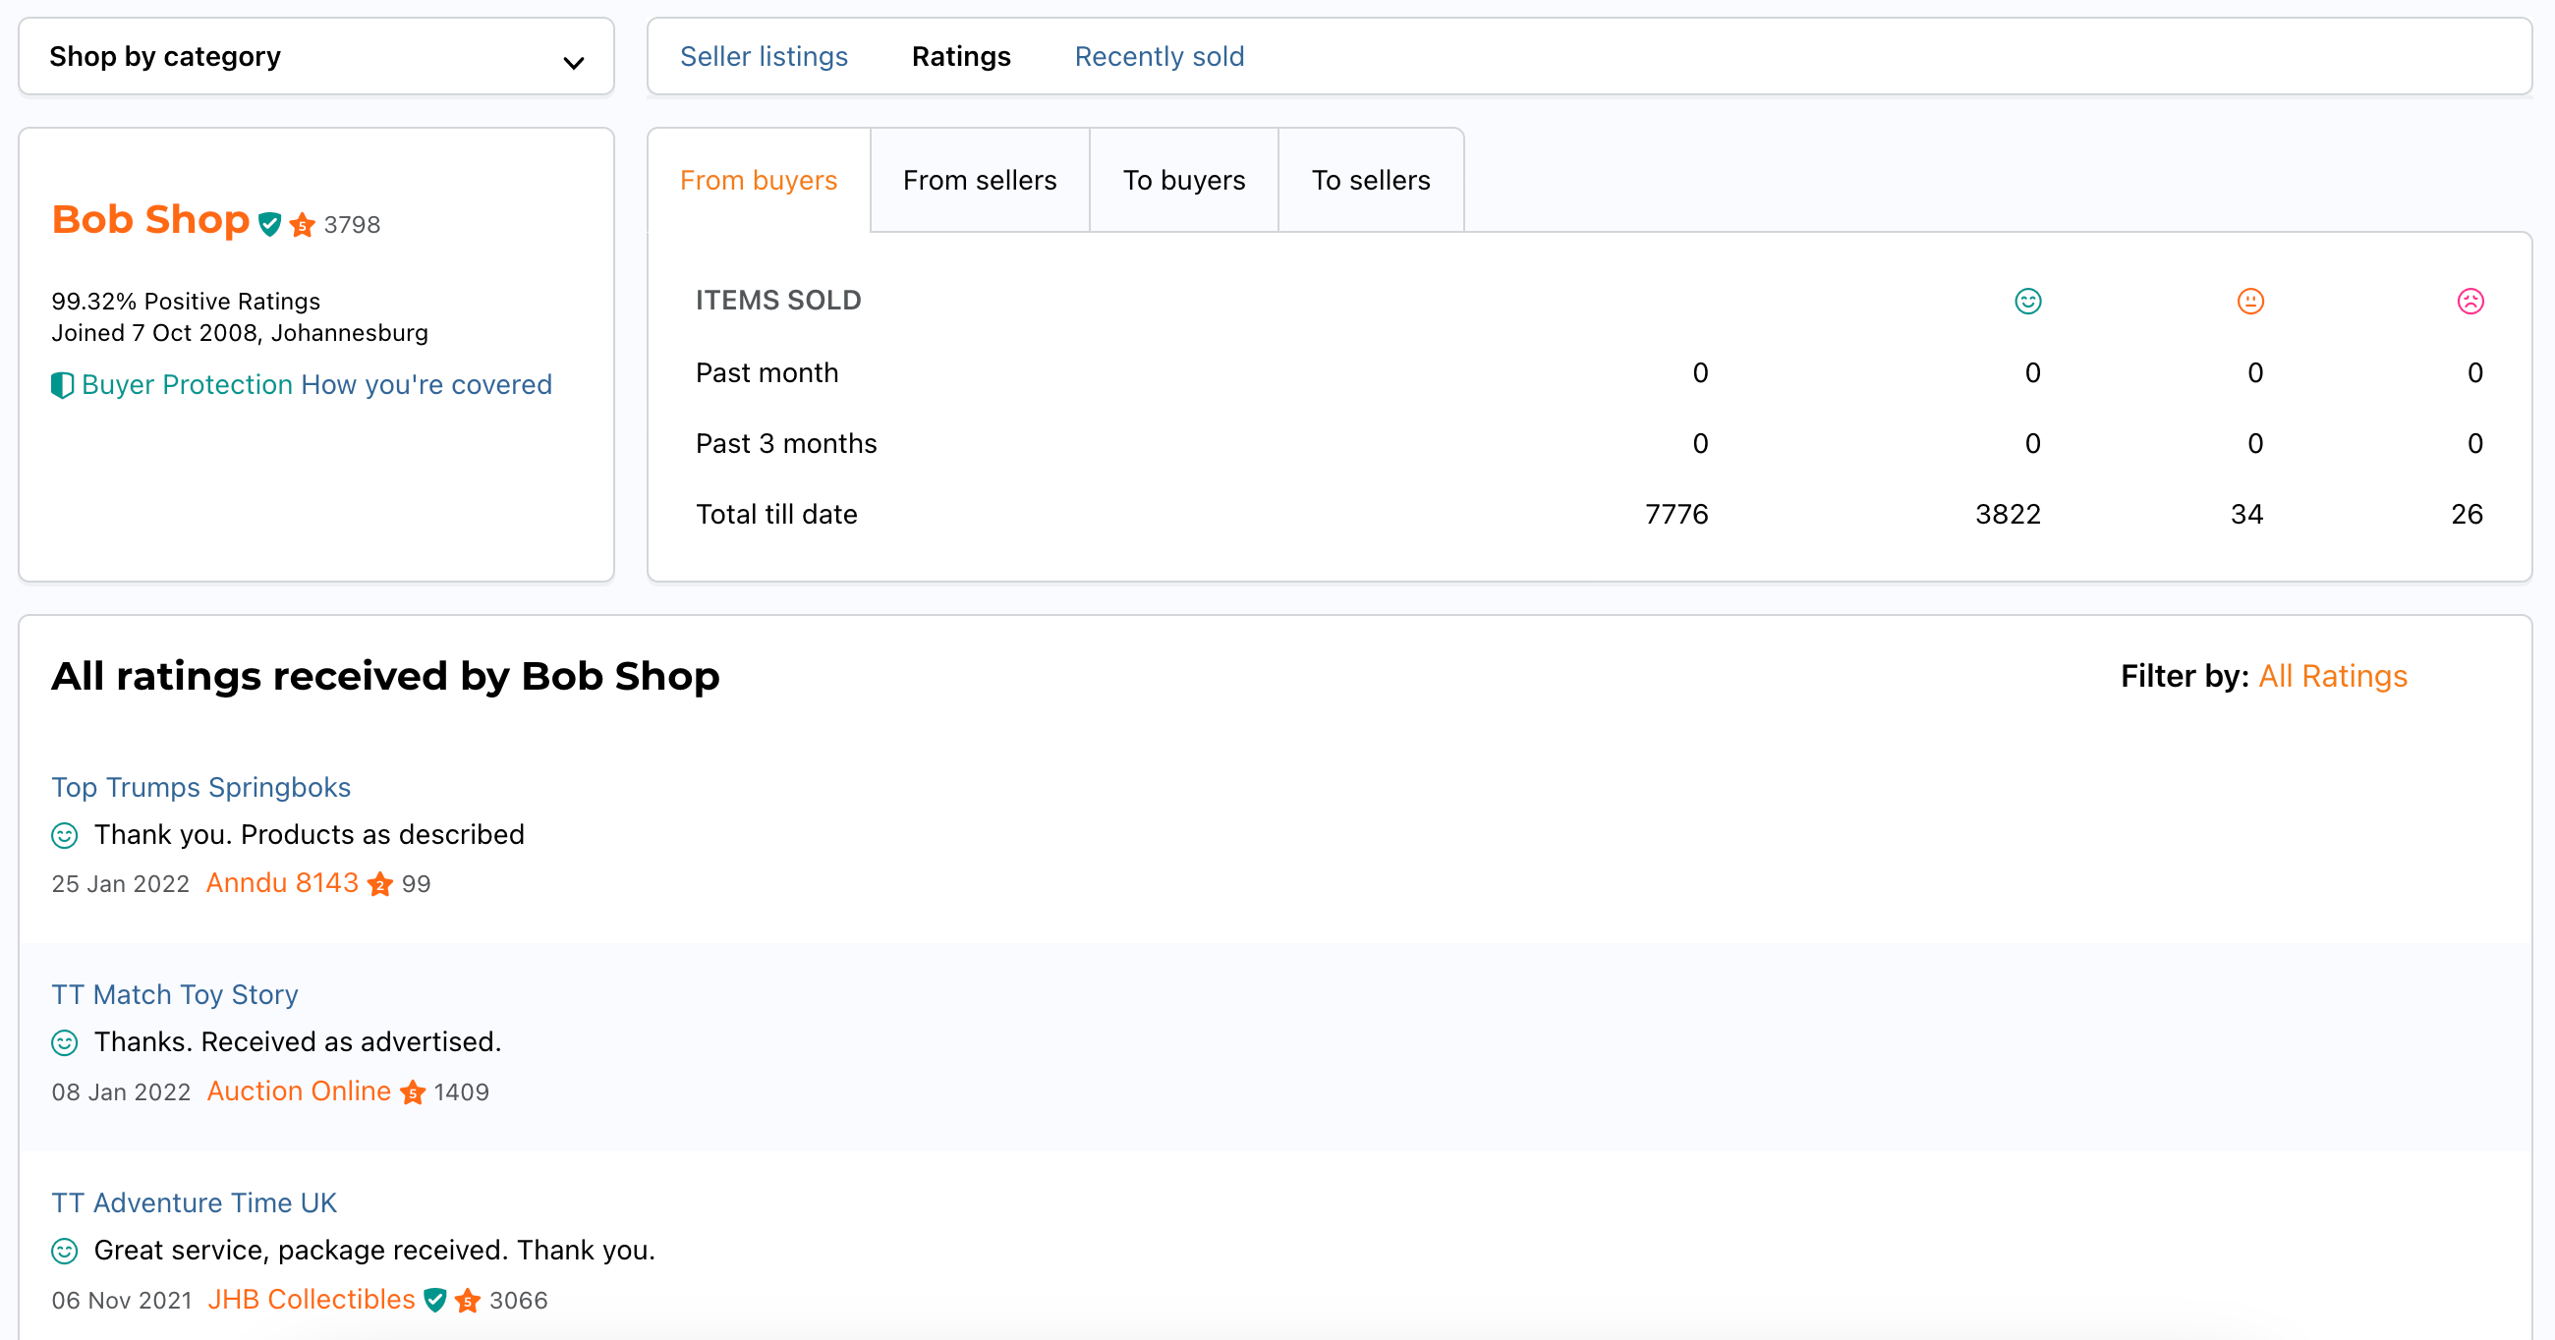Click the ITEMS SOLD header

coord(778,301)
